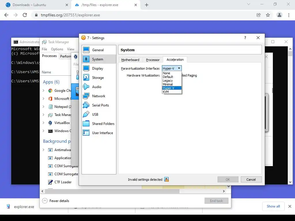Click the browser address bar URL
The image size is (295, 221).
(x=70, y=15)
